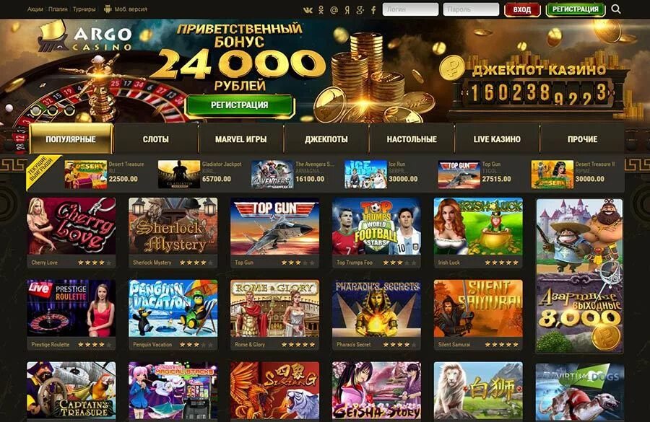650x422 pixels.
Task: Open the Google Plus icon
Action: (360, 10)
